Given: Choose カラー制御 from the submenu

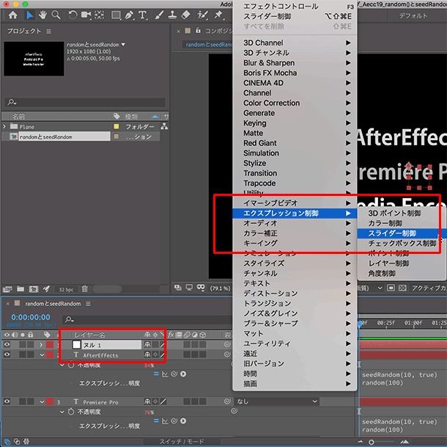Looking at the screenshot, I should [x=402, y=223].
